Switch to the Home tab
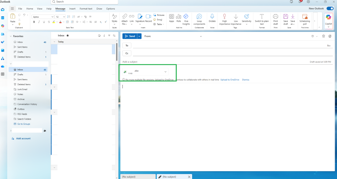The height and width of the screenshot is (179, 337). [30, 9]
